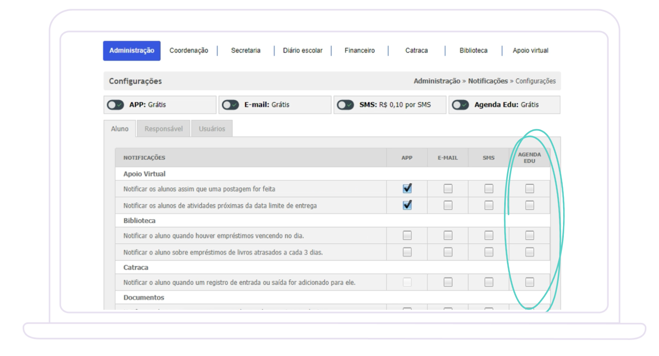Viewport: 659px width, 356px height.
Task: Uncheck APP for postagem notification
Action: [x=407, y=188]
